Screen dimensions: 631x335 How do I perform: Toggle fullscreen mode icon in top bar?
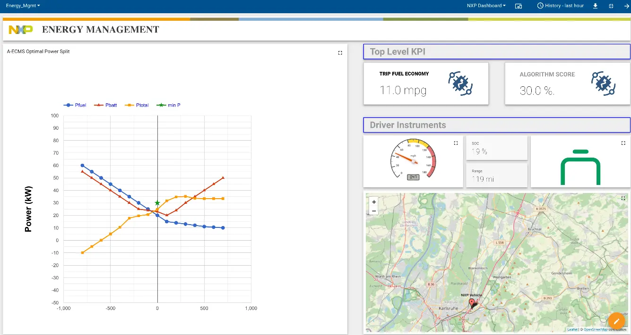pos(611,6)
